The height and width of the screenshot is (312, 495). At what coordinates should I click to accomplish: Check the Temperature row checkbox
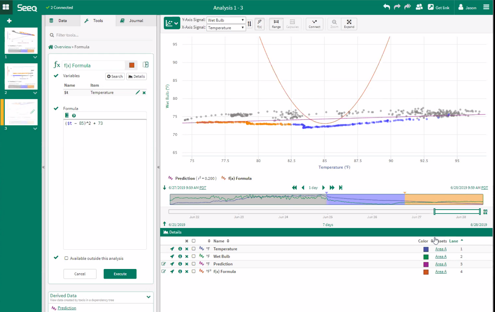pos(193,249)
